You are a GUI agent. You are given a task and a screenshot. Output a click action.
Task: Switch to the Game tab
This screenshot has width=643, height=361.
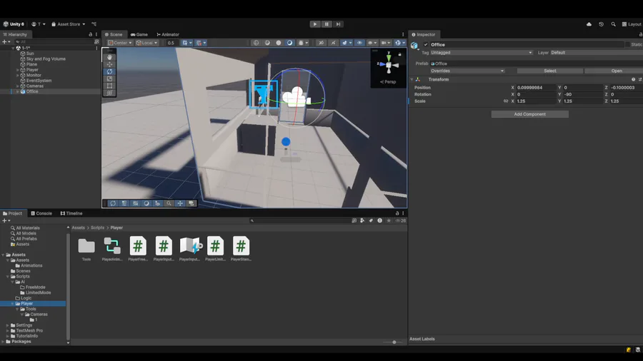click(x=139, y=34)
